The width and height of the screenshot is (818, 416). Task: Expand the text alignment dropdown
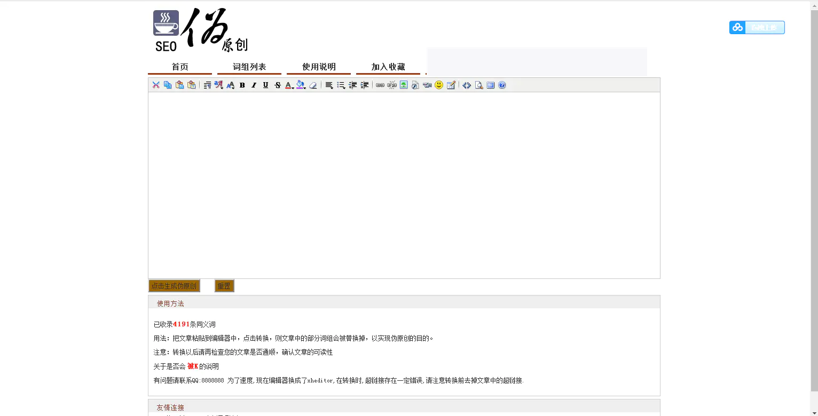point(332,87)
